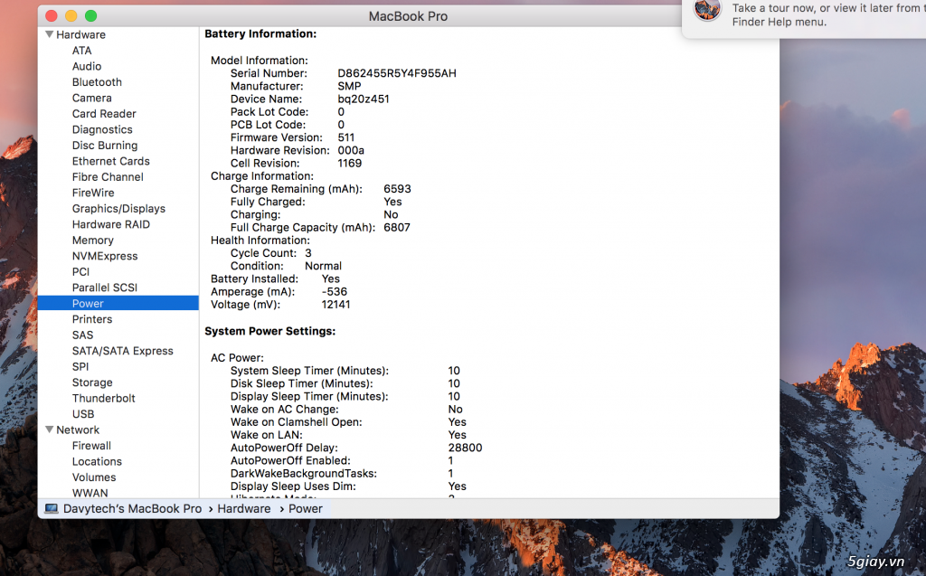Click the Condition value Normal
This screenshot has height=576, width=926.
323,266
